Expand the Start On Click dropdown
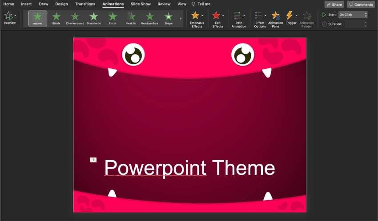The width and height of the screenshot is (378, 221). 353,15
